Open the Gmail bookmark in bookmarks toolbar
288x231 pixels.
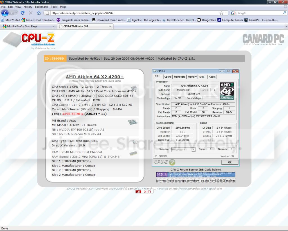[39, 20]
